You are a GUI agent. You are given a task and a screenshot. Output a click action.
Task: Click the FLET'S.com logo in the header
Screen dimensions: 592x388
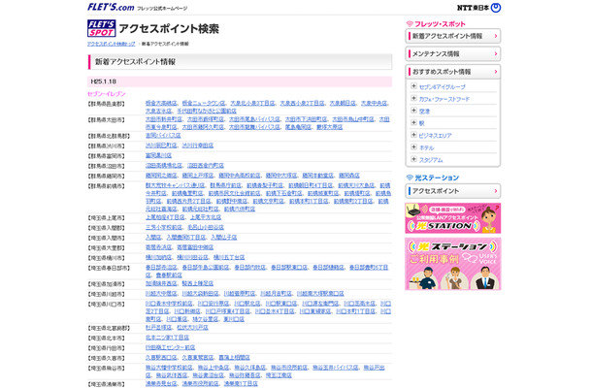(x=111, y=7)
